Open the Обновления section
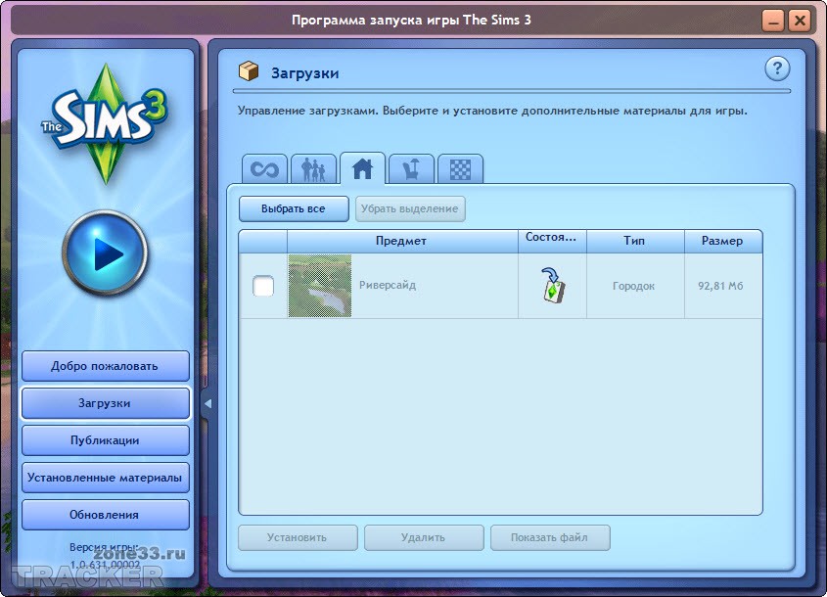 (x=105, y=515)
